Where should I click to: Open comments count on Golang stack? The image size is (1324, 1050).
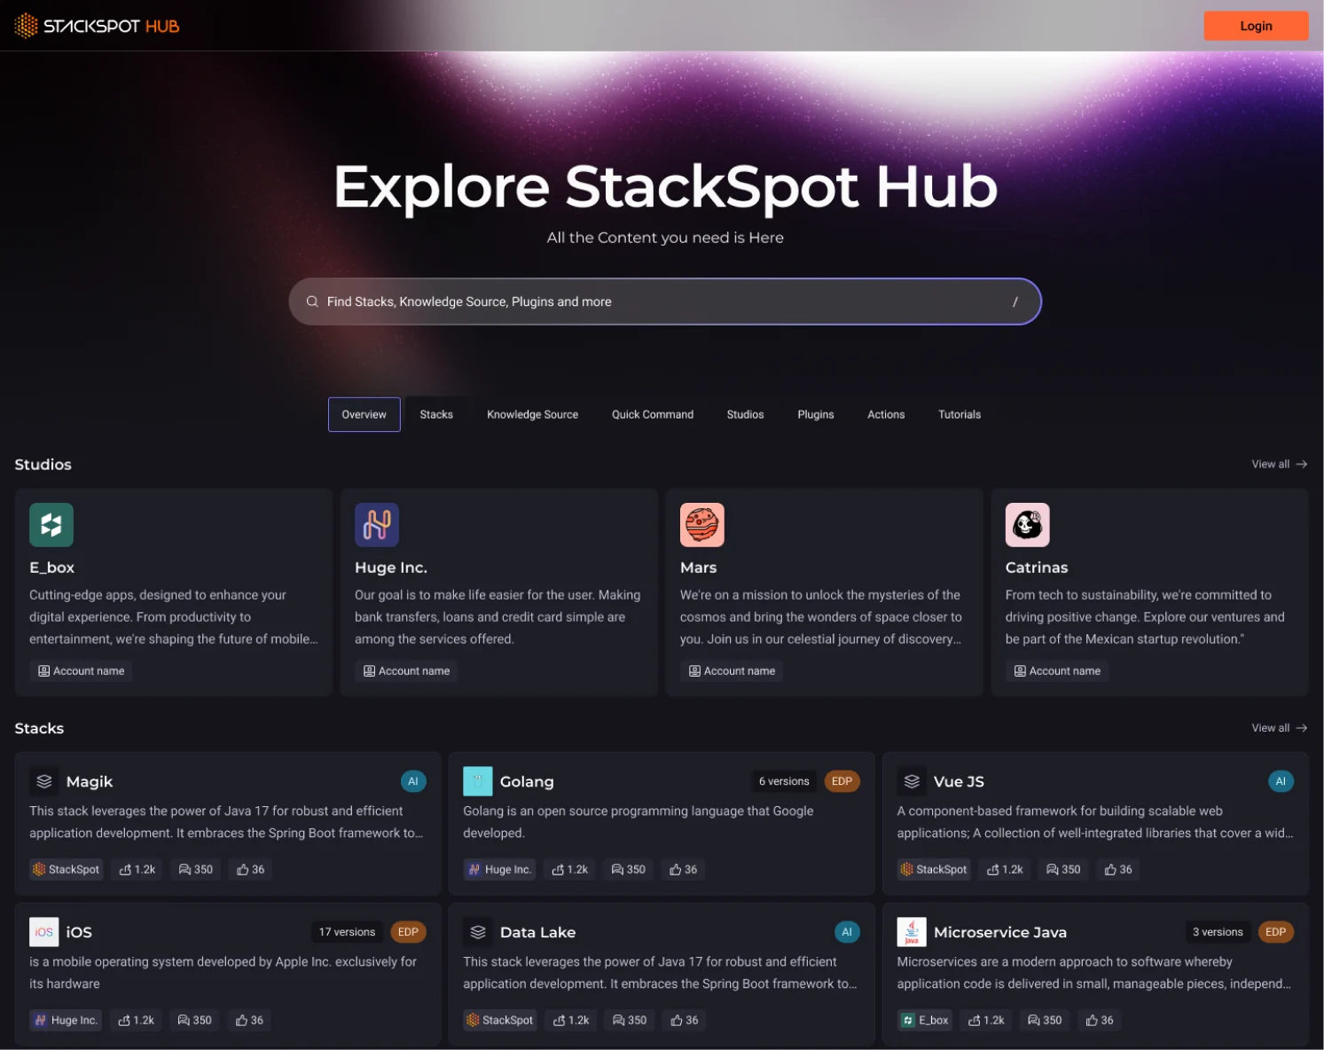(629, 870)
